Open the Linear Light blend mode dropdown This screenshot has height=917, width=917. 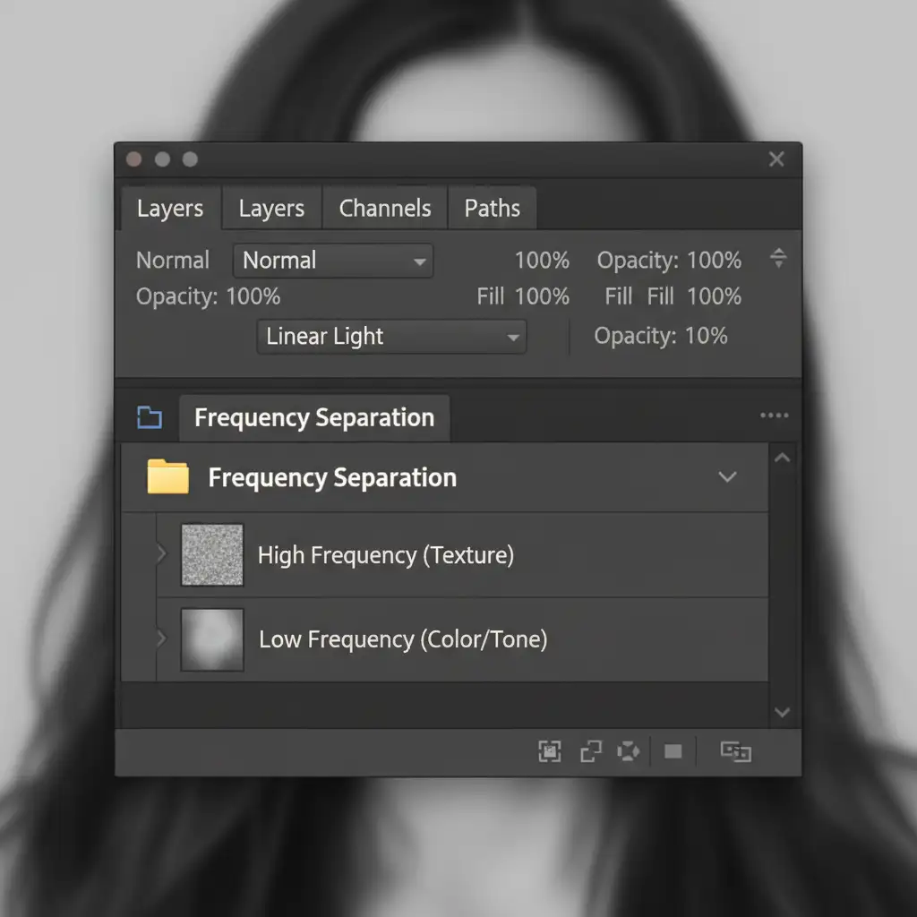pos(391,337)
